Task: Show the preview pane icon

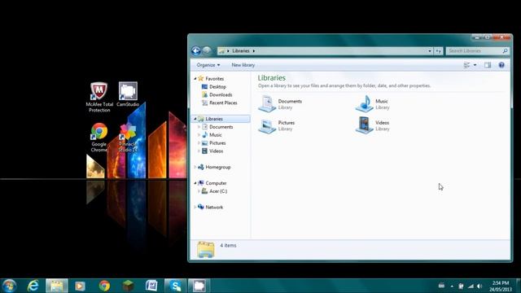Action: (x=488, y=65)
